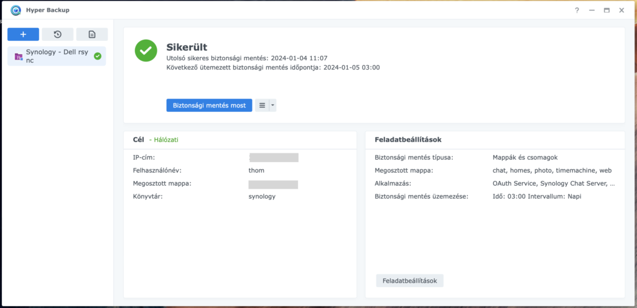Click the Cél panel heading
Viewport: 637px width, 308px height.
(x=139, y=140)
